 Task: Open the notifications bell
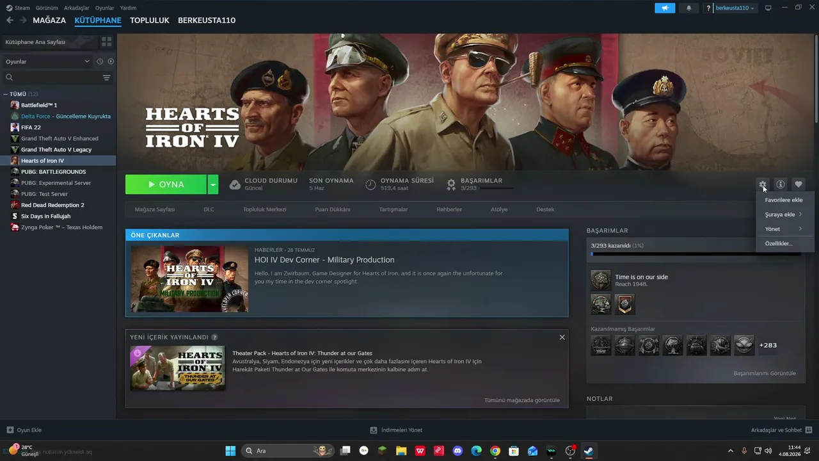click(689, 8)
